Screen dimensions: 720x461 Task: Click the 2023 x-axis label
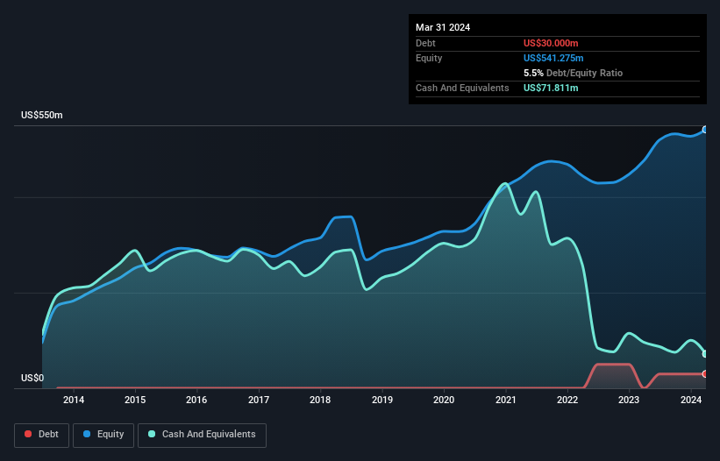629,400
